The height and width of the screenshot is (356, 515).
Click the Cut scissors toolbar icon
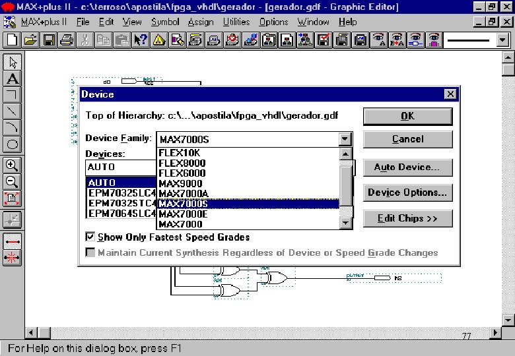tap(85, 40)
